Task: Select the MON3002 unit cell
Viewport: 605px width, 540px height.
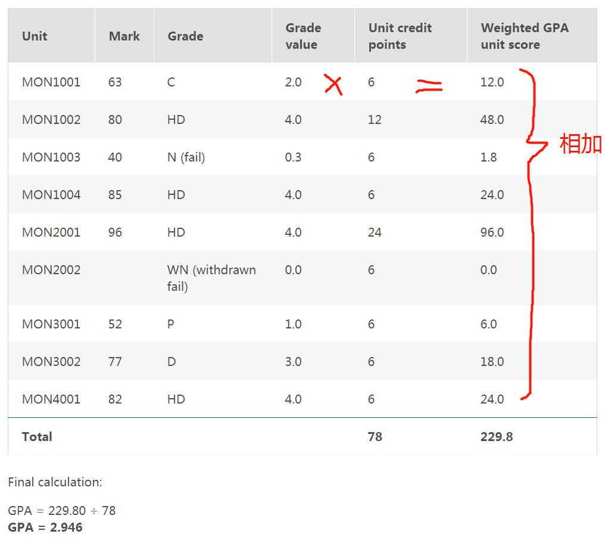Action: tap(51, 362)
